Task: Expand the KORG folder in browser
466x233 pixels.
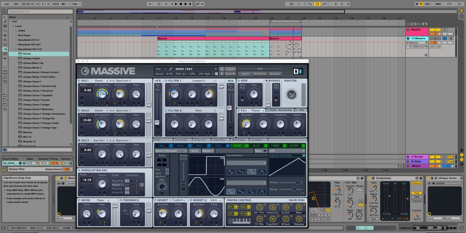Action: pos(16,30)
